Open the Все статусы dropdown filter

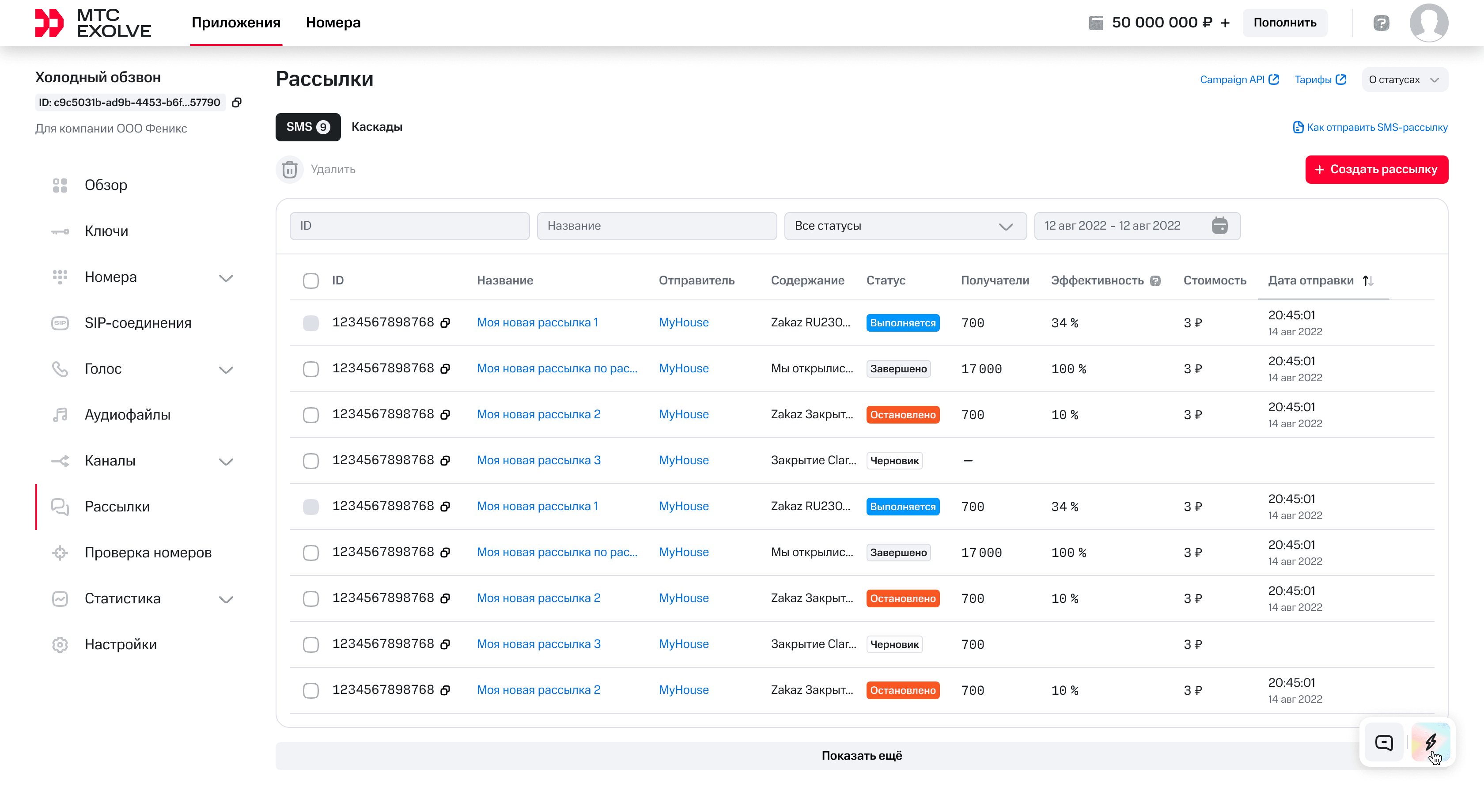pyautogui.click(x=905, y=226)
